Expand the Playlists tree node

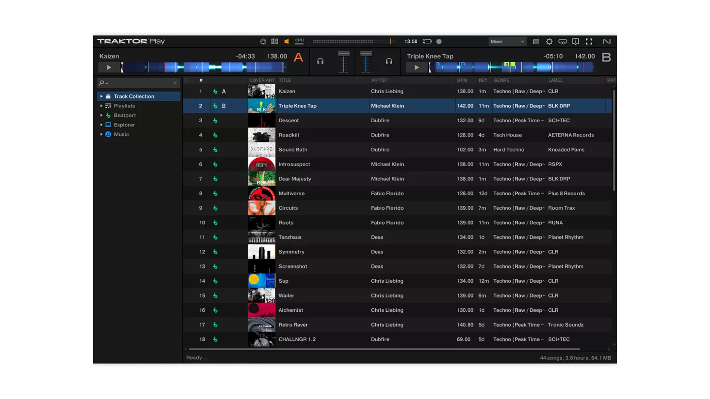point(102,106)
